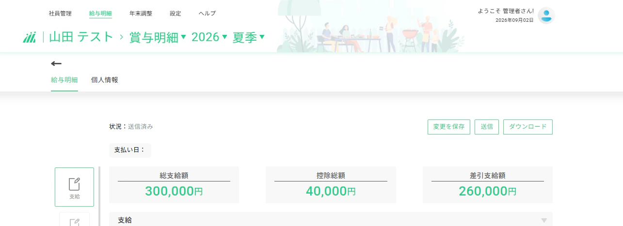Switch to the 個人情報 tab
The image size is (623, 226).
pyautogui.click(x=105, y=80)
